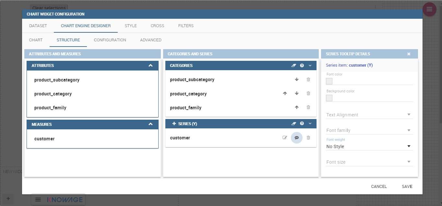
Task: Collapse the Attributes panel chevron
Action: tap(150, 66)
